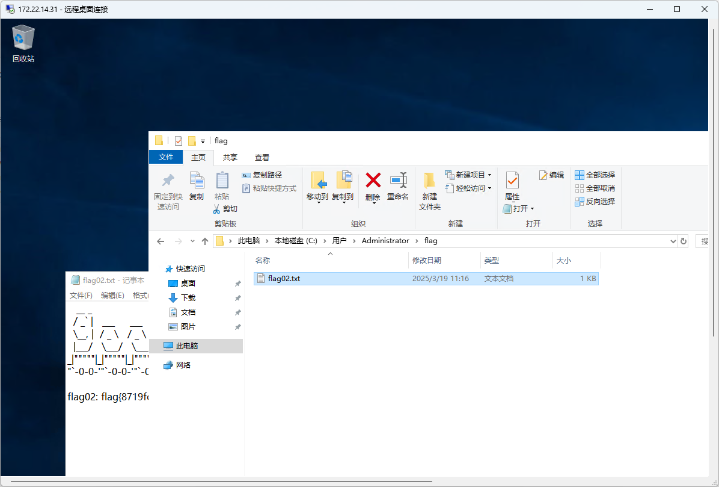Click the New Folder icon
This screenshot has height=487, width=719.
pos(429,181)
